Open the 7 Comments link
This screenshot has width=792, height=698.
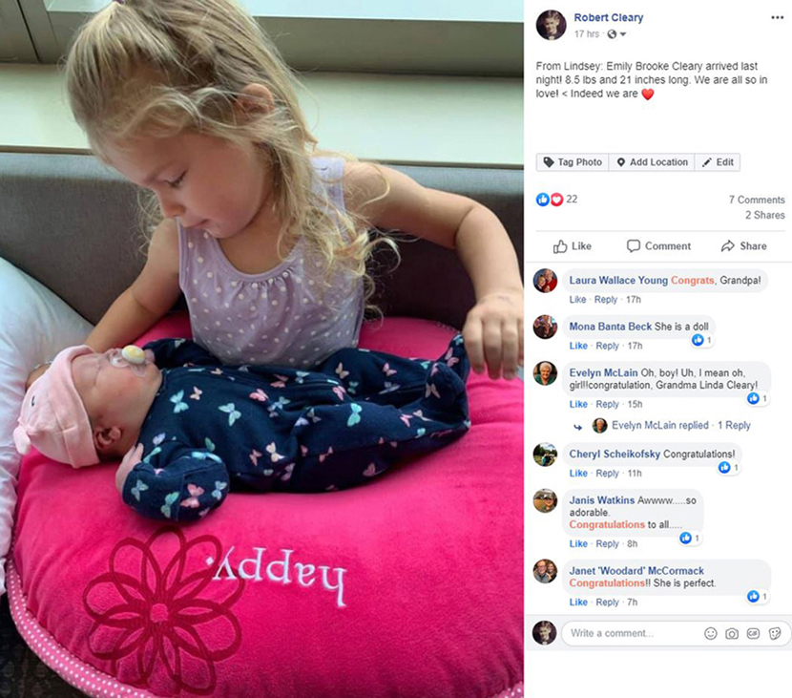coord(756,200)
